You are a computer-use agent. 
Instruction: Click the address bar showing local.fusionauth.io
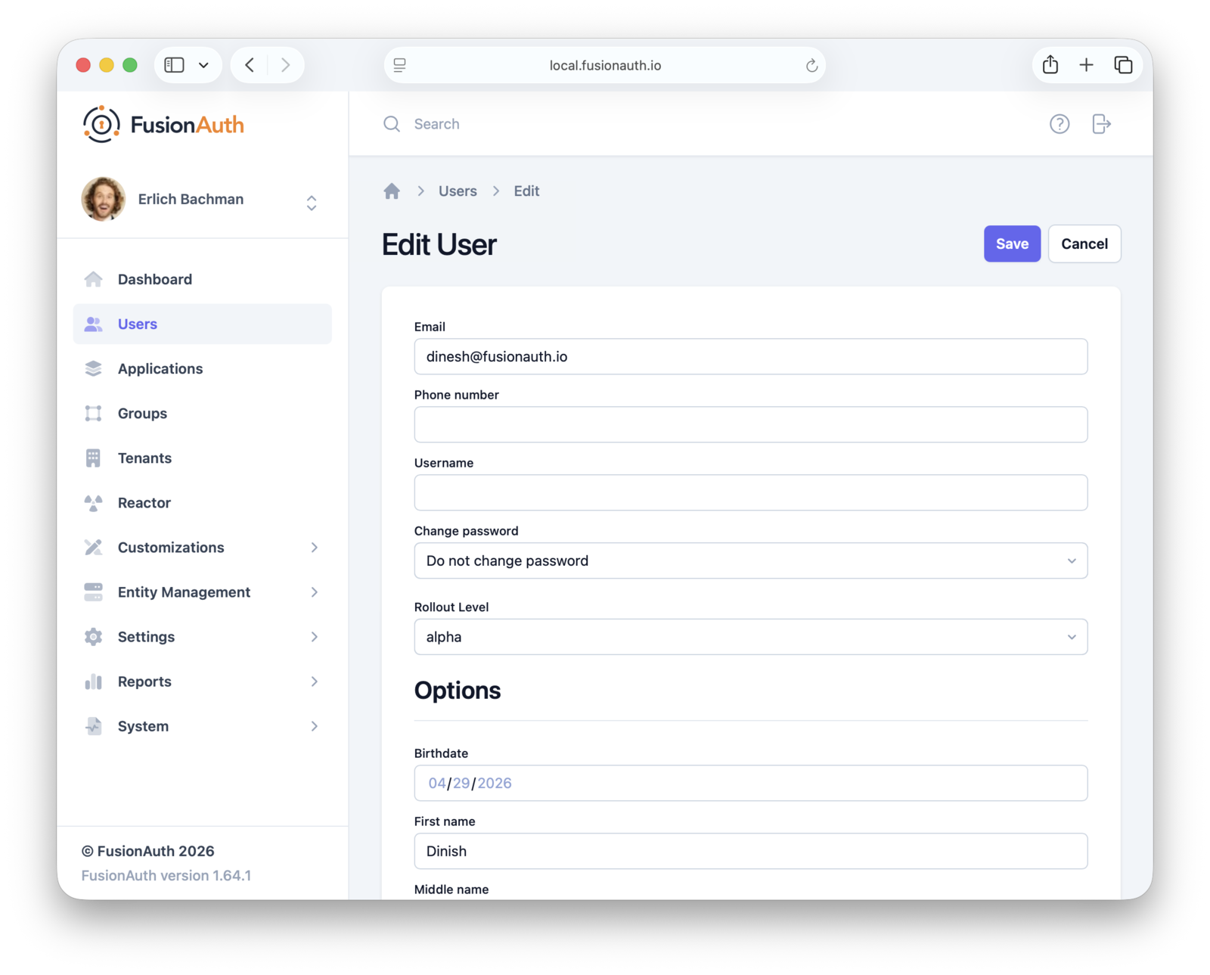pos(605,65)
